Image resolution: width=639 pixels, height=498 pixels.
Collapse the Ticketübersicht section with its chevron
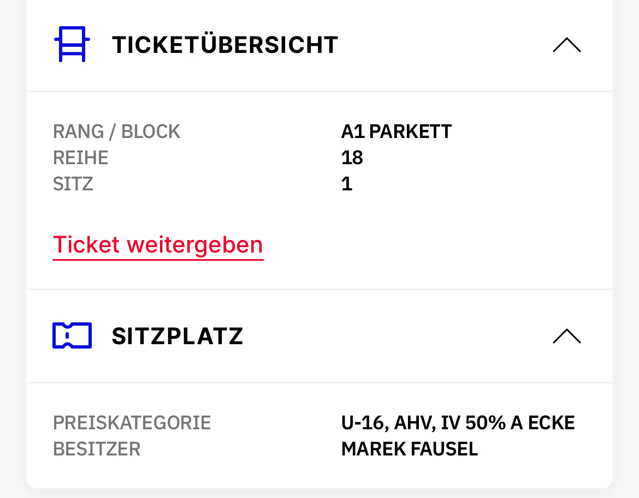click(566, 45)
